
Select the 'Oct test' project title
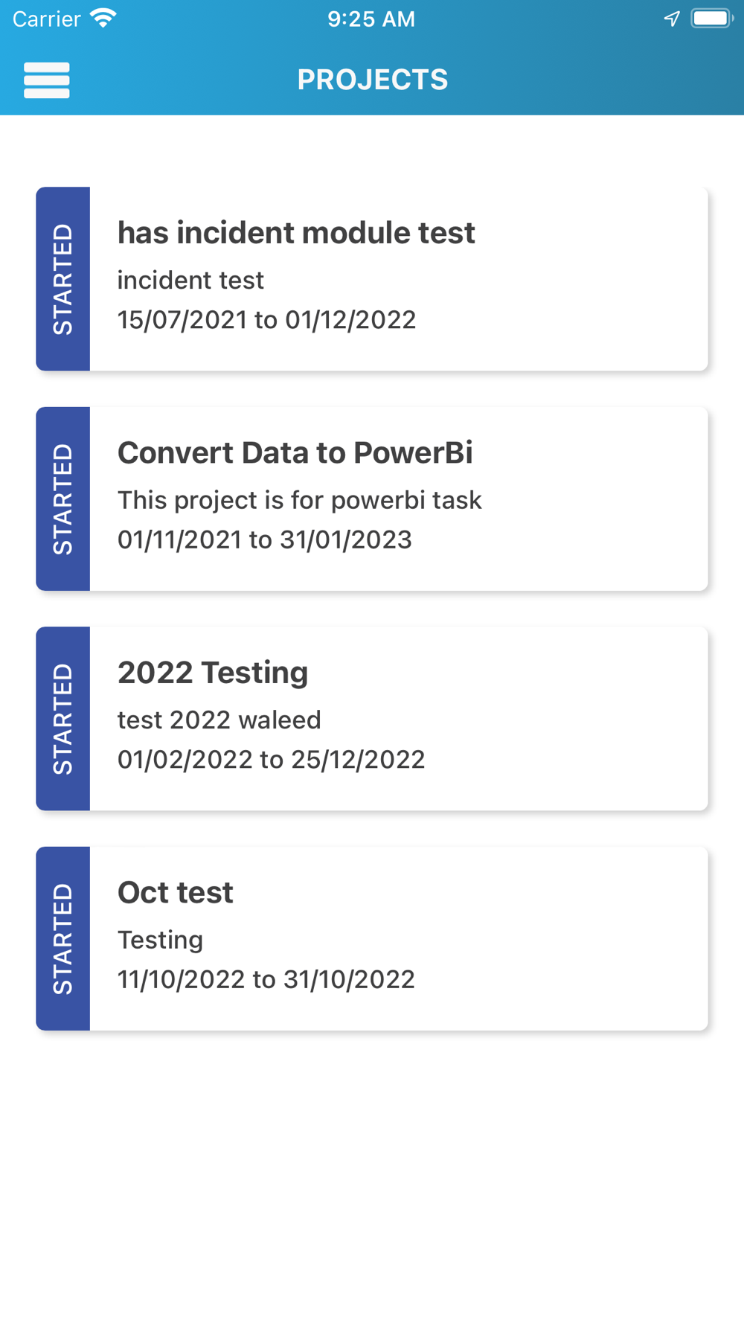click(176, 892)
